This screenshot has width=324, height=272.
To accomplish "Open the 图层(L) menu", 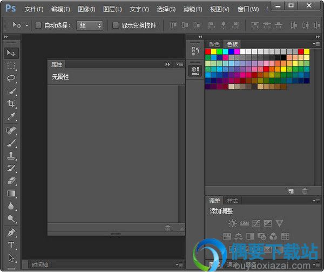I will point(112,9).
